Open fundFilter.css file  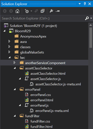point(40,121)
